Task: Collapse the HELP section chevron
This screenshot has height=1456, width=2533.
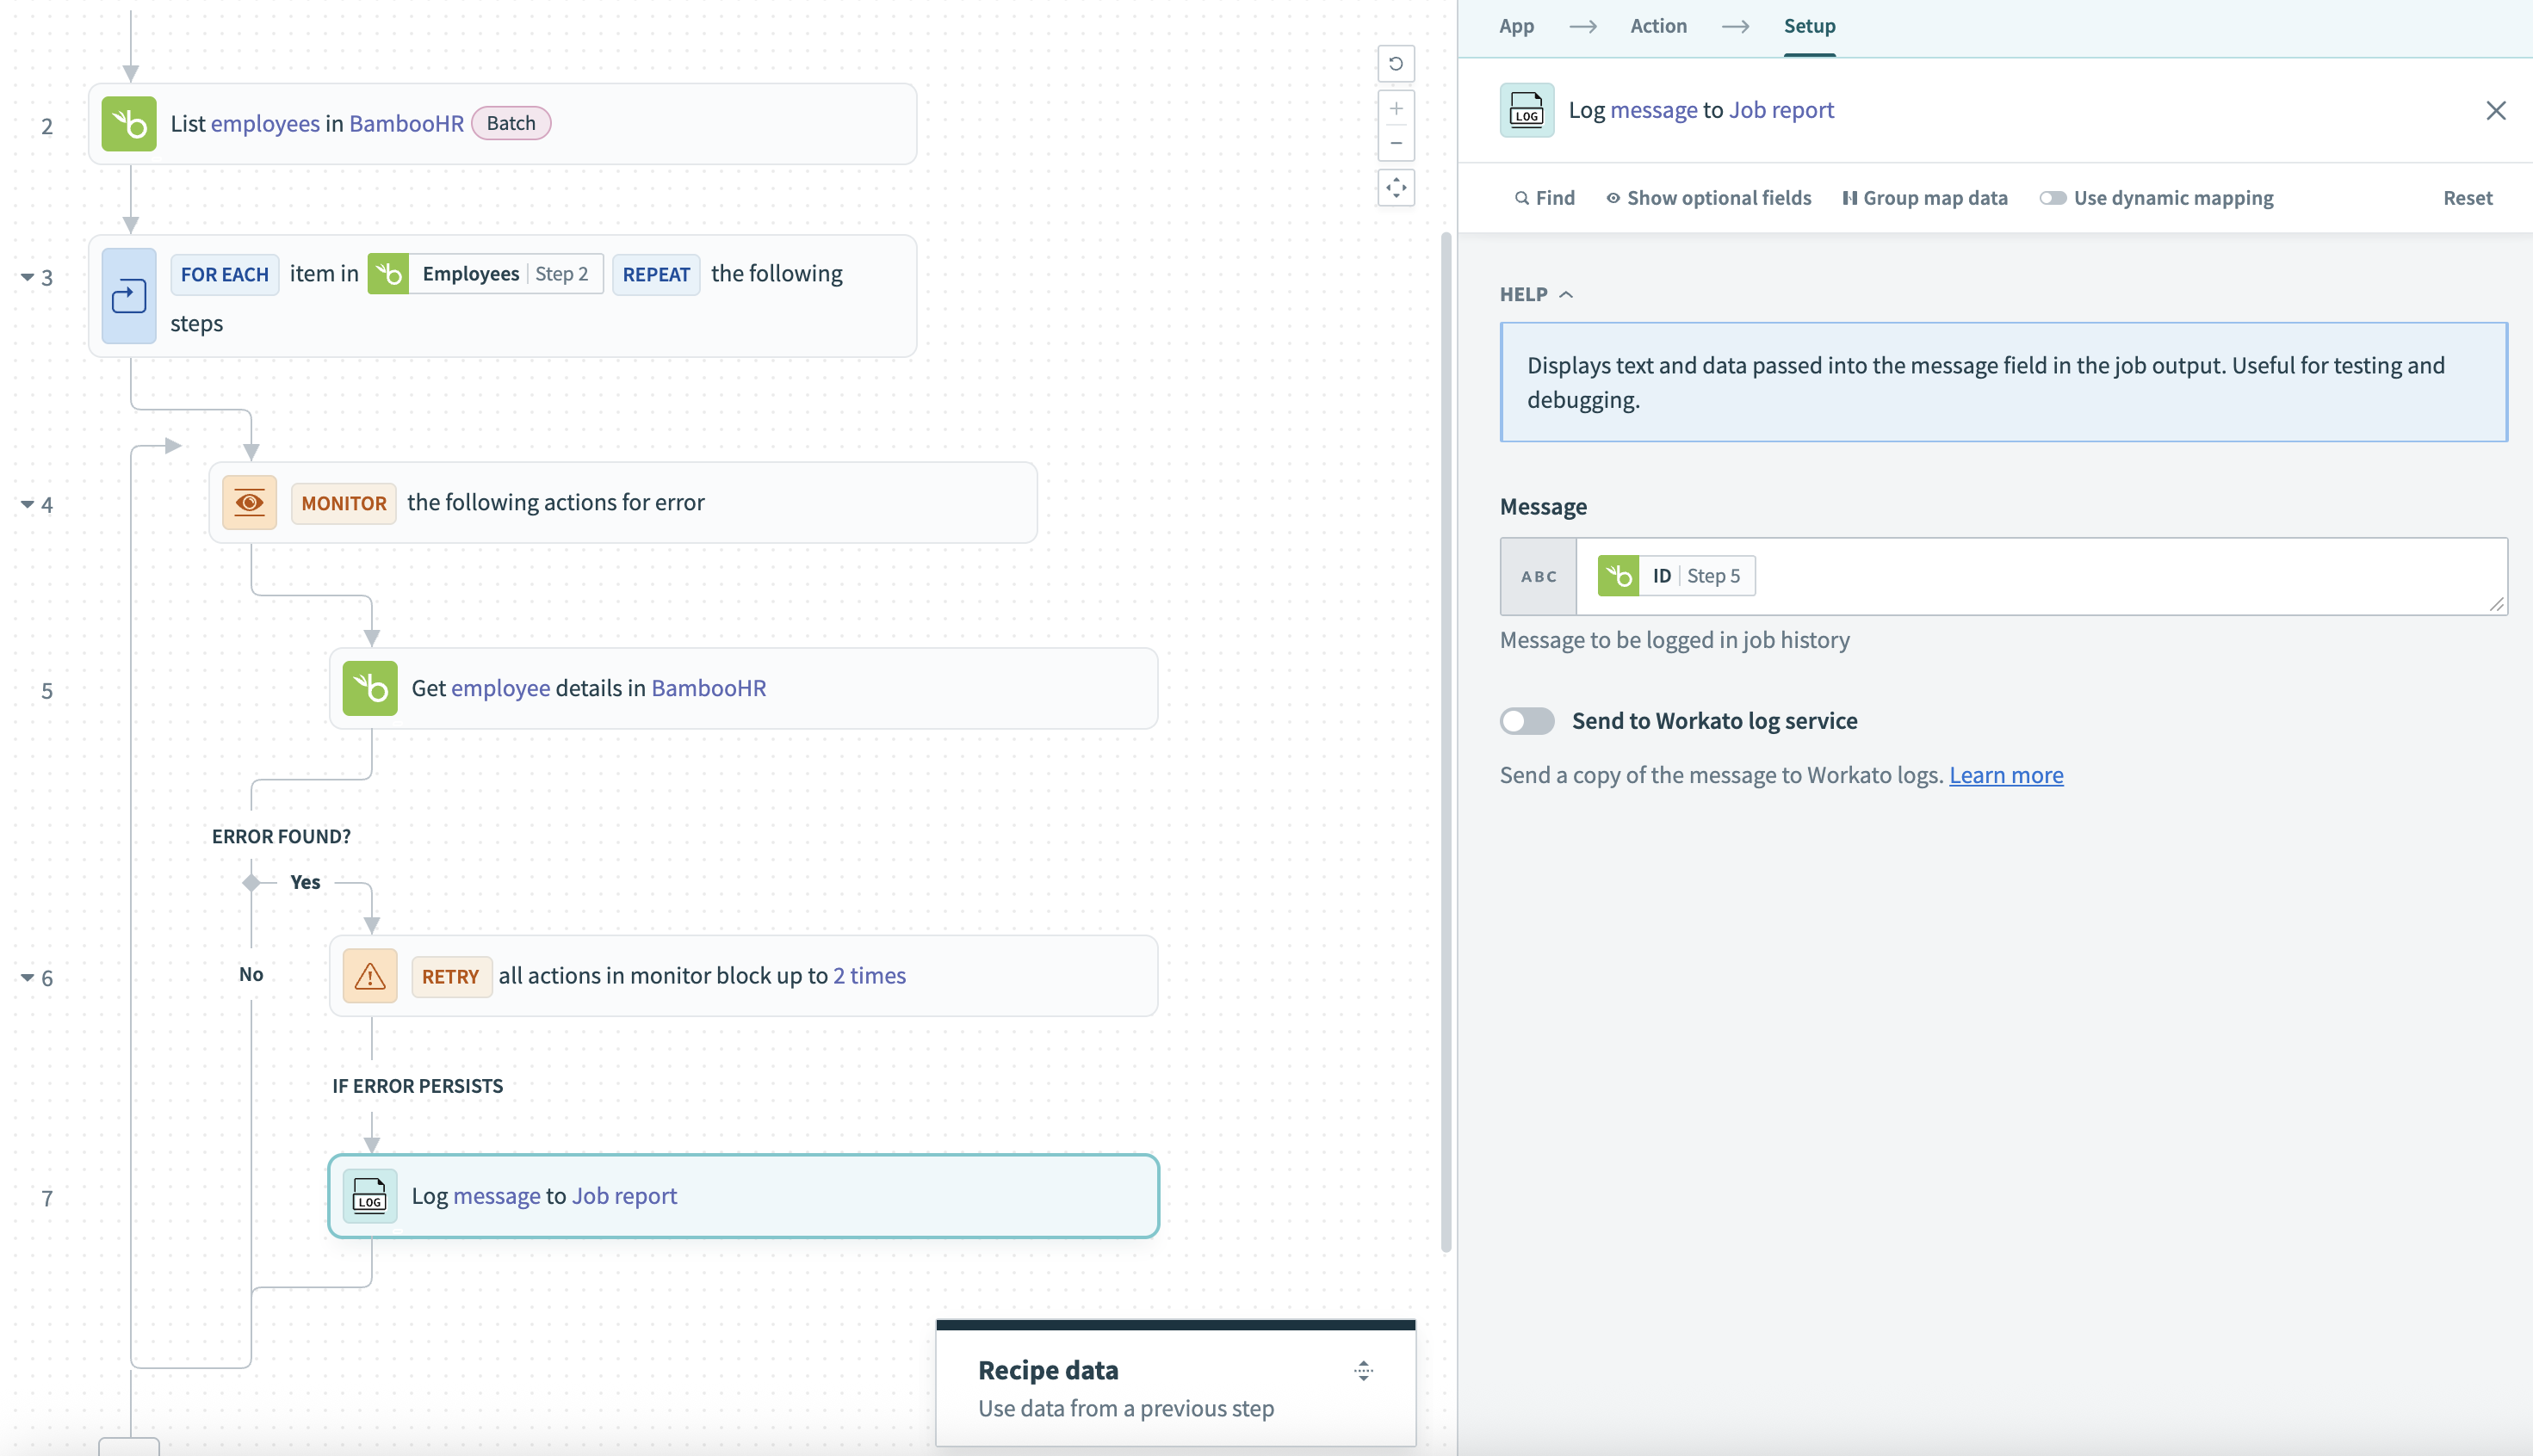Action: (x=1567, y=294)
